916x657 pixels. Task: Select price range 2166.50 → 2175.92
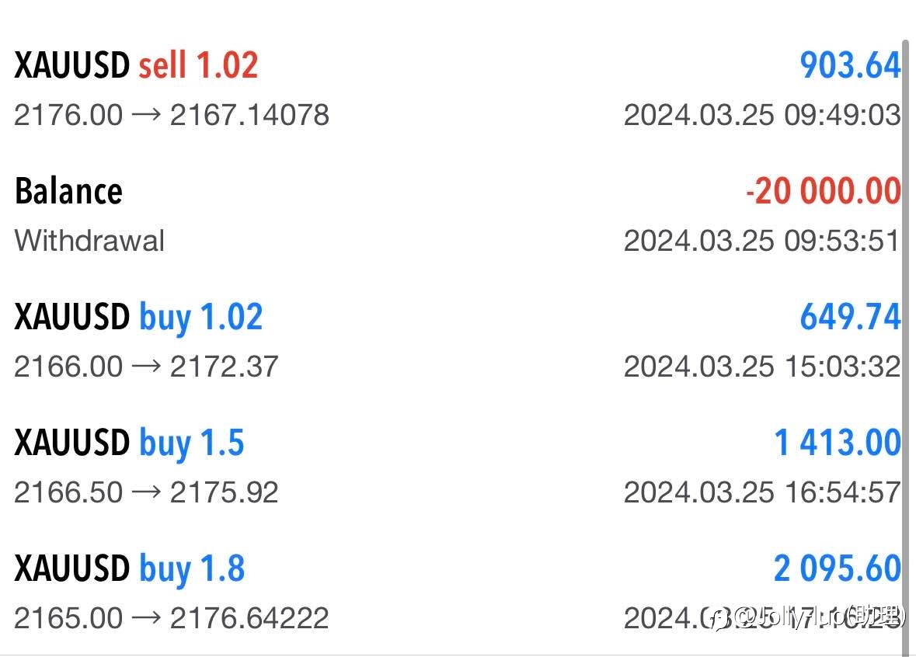click(x=146, y=492)
